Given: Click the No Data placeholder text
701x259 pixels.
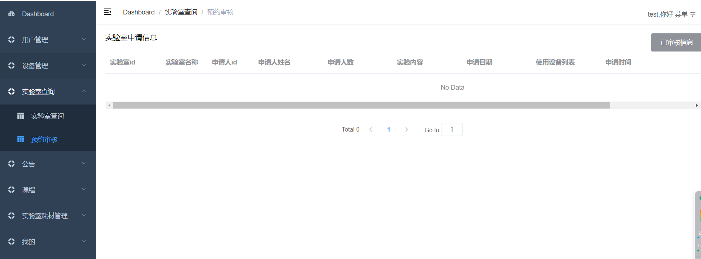Looking at the screenshot, I should coord(453,87).
